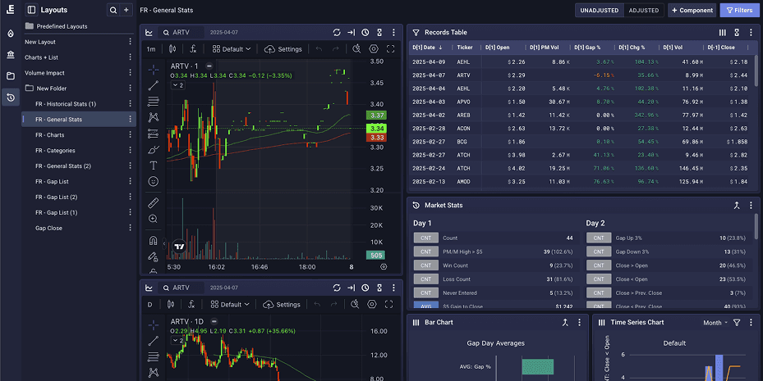Viewport: 763px width, 381px height.
Task: Open the Time Series Chart filter funnel
Action: (x=737, y=322)
